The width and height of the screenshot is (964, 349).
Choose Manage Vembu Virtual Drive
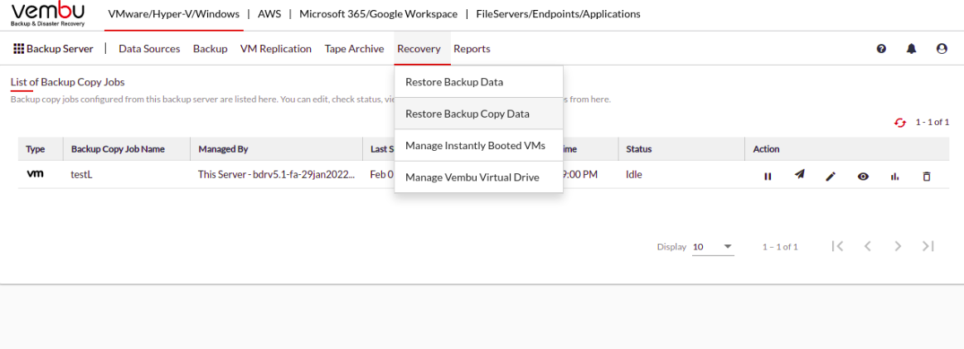(478, 177)
